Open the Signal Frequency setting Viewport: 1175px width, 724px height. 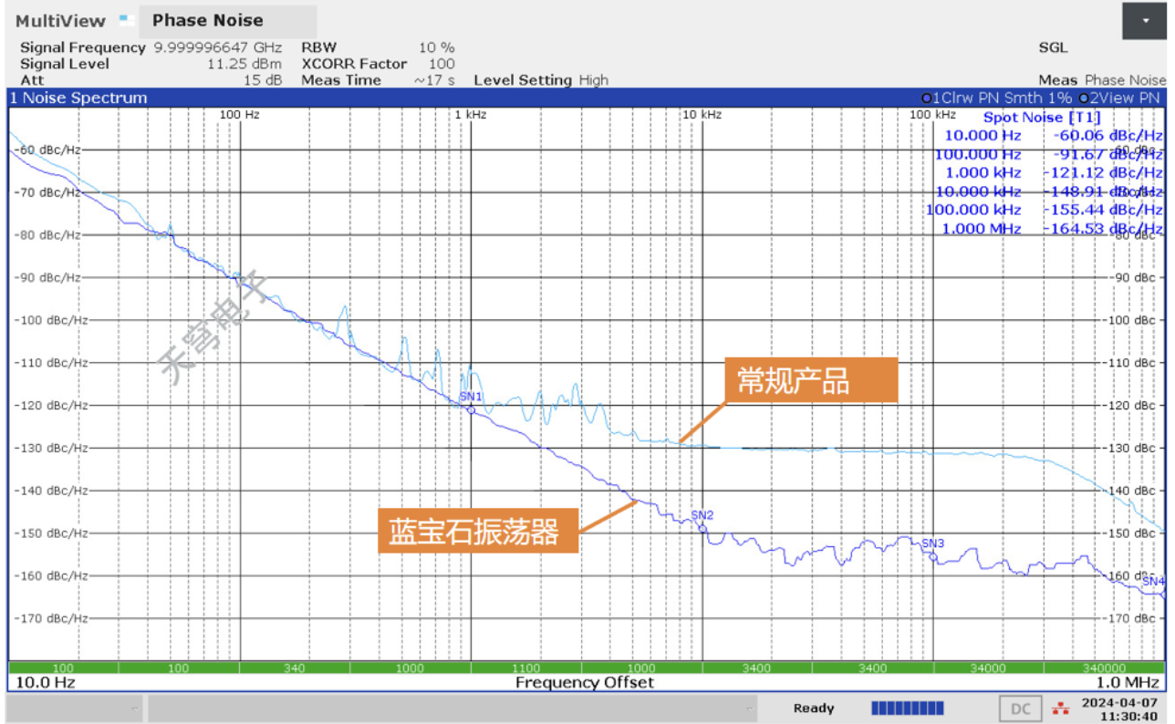tap(151, 47)
